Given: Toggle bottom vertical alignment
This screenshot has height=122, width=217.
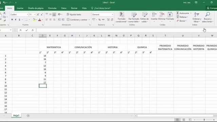Looking at the screenshot, I should pyautogui.click(x=54, y=14).
